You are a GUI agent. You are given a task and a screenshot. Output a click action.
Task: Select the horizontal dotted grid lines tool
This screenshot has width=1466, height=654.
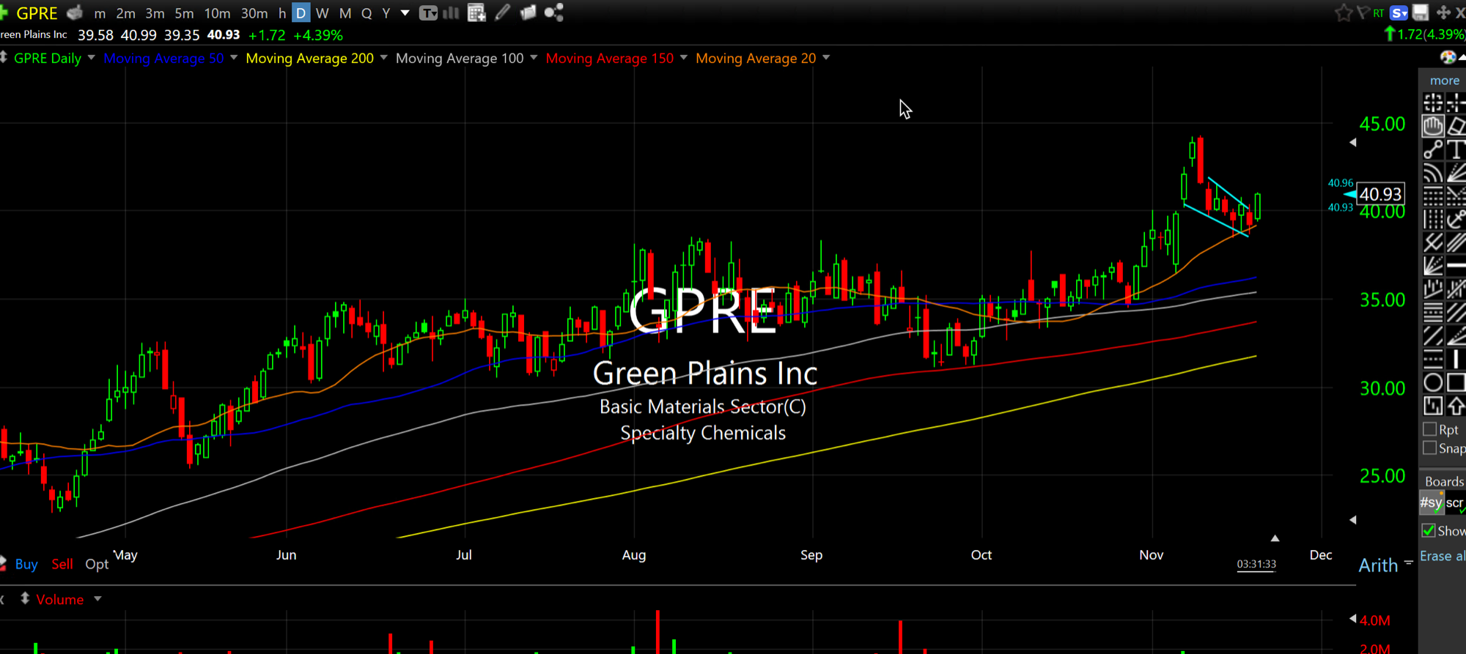pyautogui.click(x=1432, y=196)
